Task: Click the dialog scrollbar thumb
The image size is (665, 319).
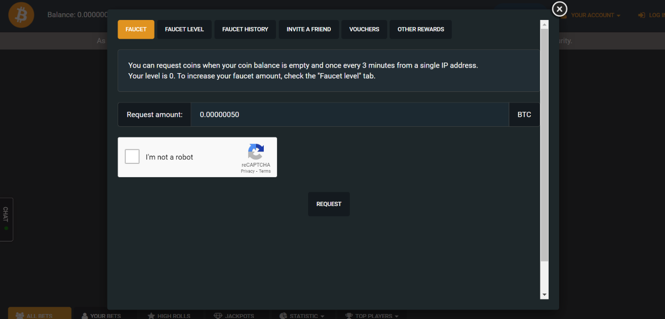Action: 544,145
